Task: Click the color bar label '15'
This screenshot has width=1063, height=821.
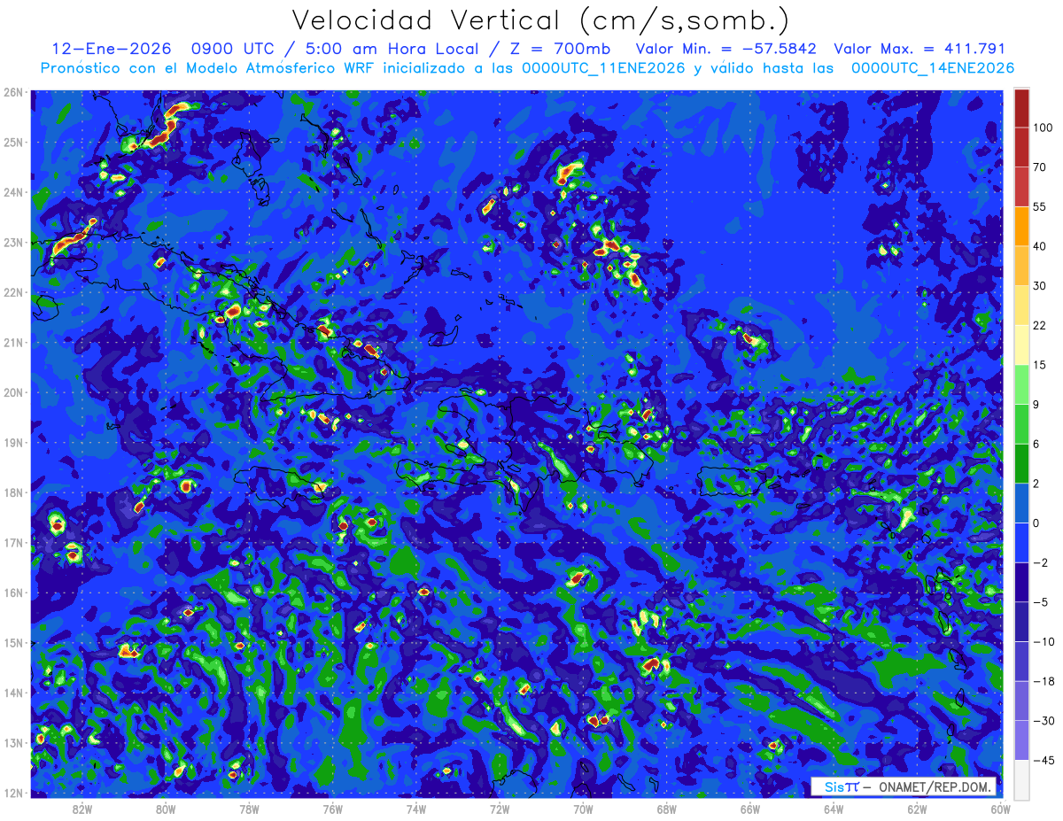Action: 1040,365
